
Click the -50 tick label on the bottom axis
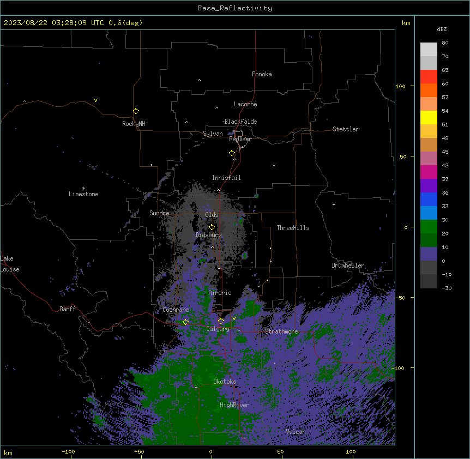139,452
